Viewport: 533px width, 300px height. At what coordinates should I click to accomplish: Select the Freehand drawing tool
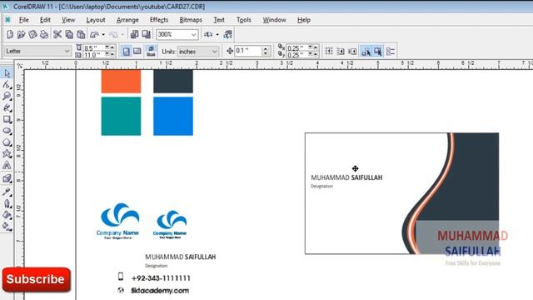(7, 107)
